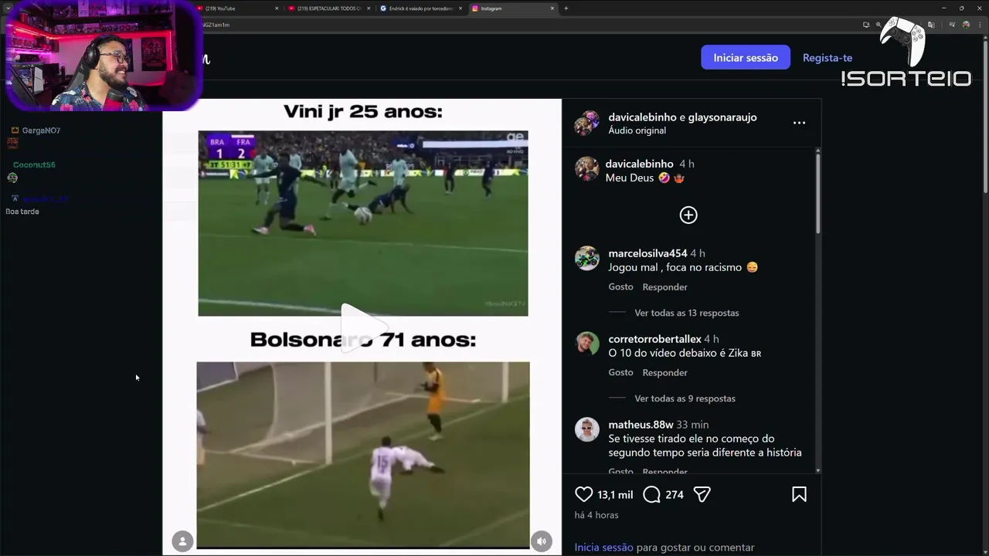Screen dimensions: 989x556
Task: Open the three-dot post options menu
Action: coord(799,123)
